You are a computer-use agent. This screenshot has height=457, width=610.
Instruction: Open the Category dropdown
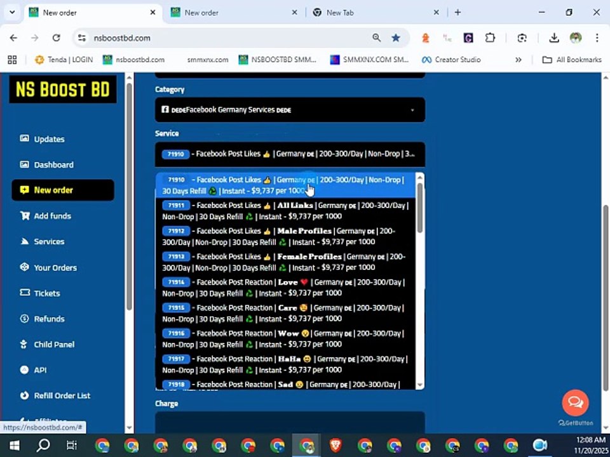coord(290,110)
